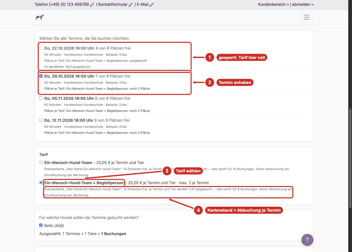The width and height of the screenshot is (352, 252).
Task: Click the '7 von 8 Plätzen frei' text
Action: pyautogui.click(x=113, y=76)
